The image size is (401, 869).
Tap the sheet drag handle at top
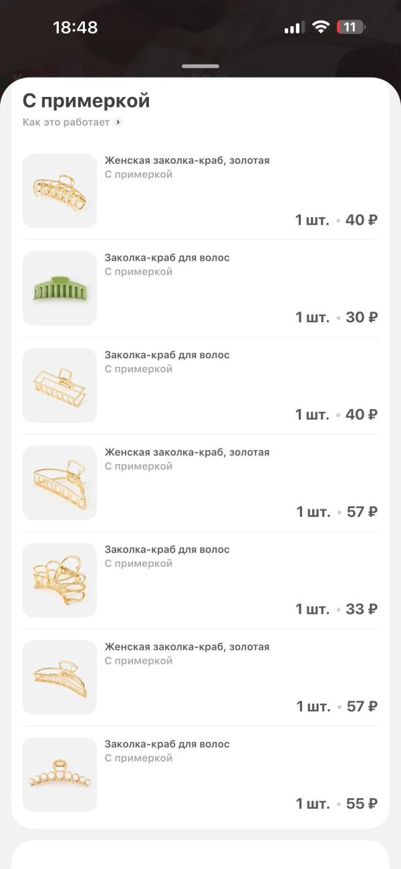tap(200, 66)
